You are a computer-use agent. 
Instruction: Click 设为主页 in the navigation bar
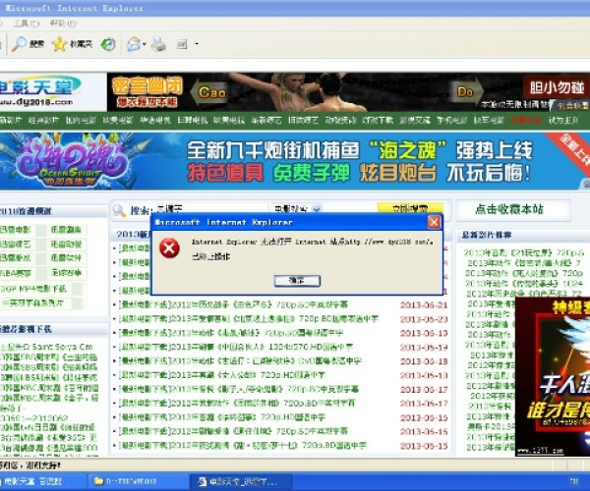coord(562,120)
